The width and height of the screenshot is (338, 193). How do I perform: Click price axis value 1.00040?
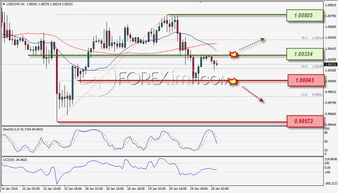(330, 81)
